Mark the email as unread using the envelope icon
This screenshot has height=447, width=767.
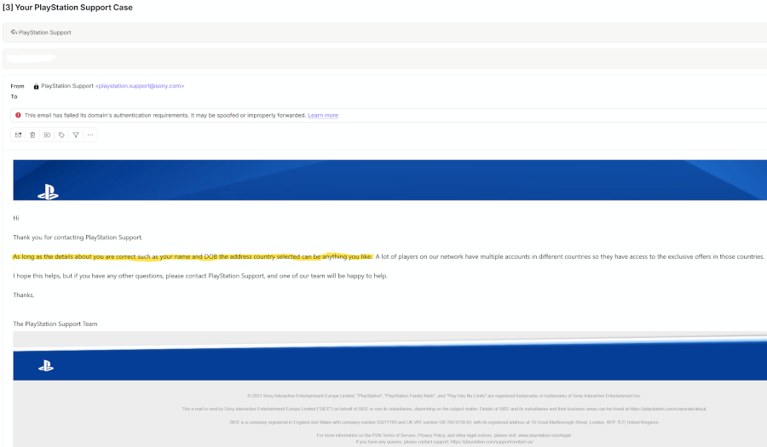pos(18,135)
